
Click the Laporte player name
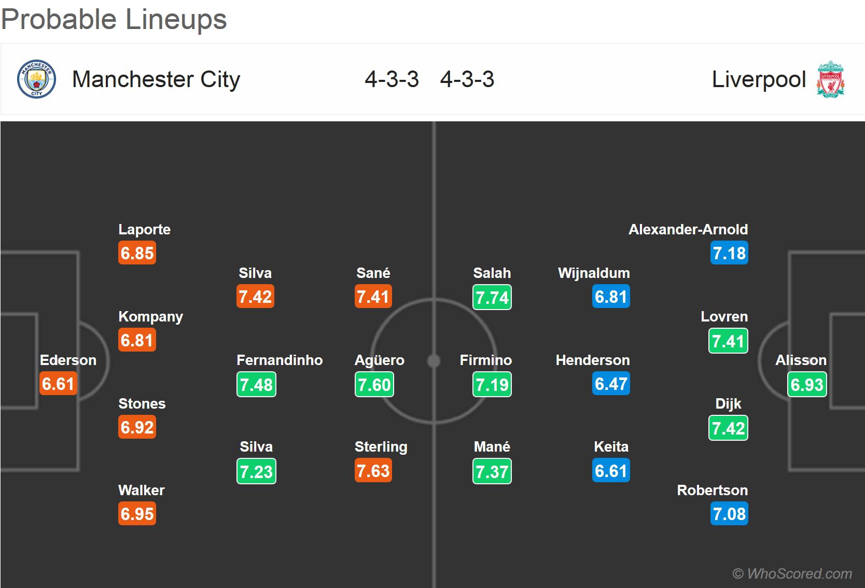pyautogui.click(x=144, y=229)
